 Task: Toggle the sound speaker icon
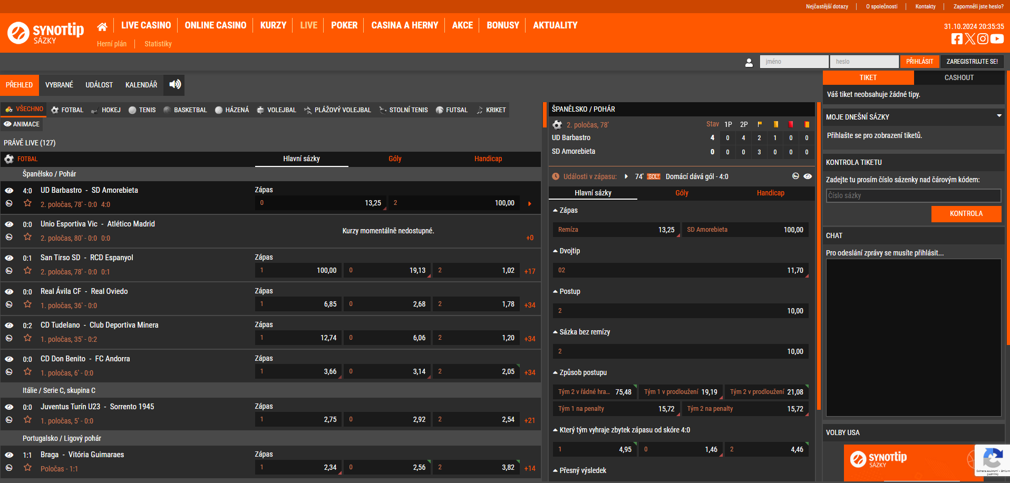click(x=175, y=84)
